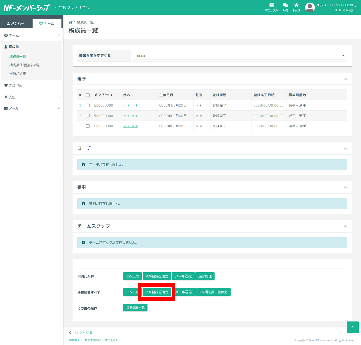Check the checkbox for row 3
361x345 pixels.
coord(88,126)
